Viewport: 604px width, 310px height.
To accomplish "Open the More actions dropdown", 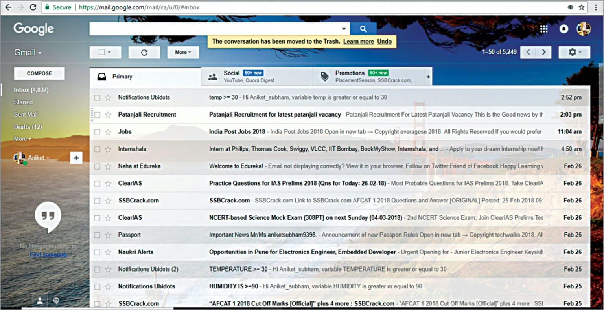I will pos(183,52).
